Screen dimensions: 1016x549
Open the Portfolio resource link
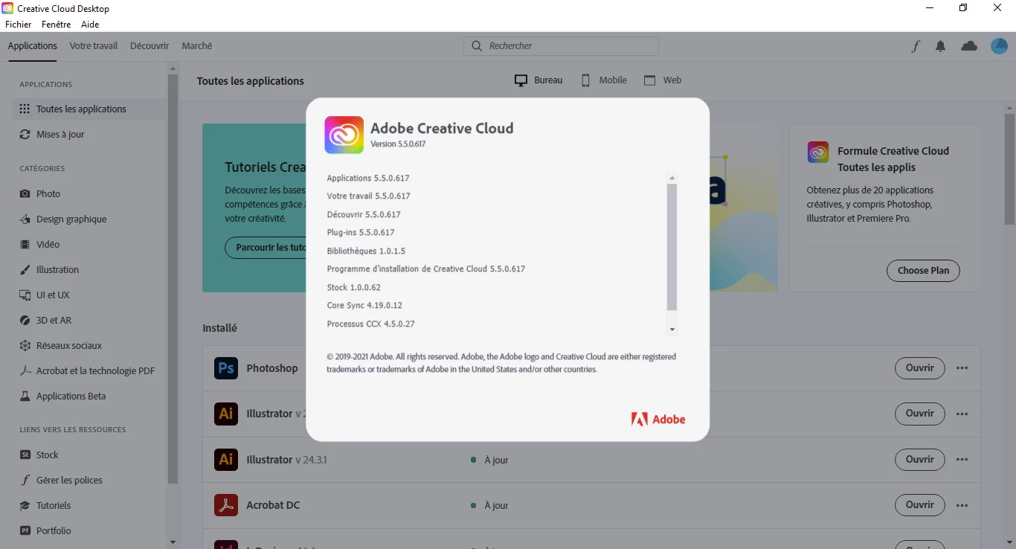coord(89,530)
